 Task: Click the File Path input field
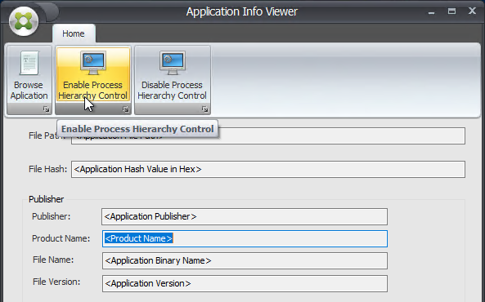pyautogui.click(x=268, y=135)
